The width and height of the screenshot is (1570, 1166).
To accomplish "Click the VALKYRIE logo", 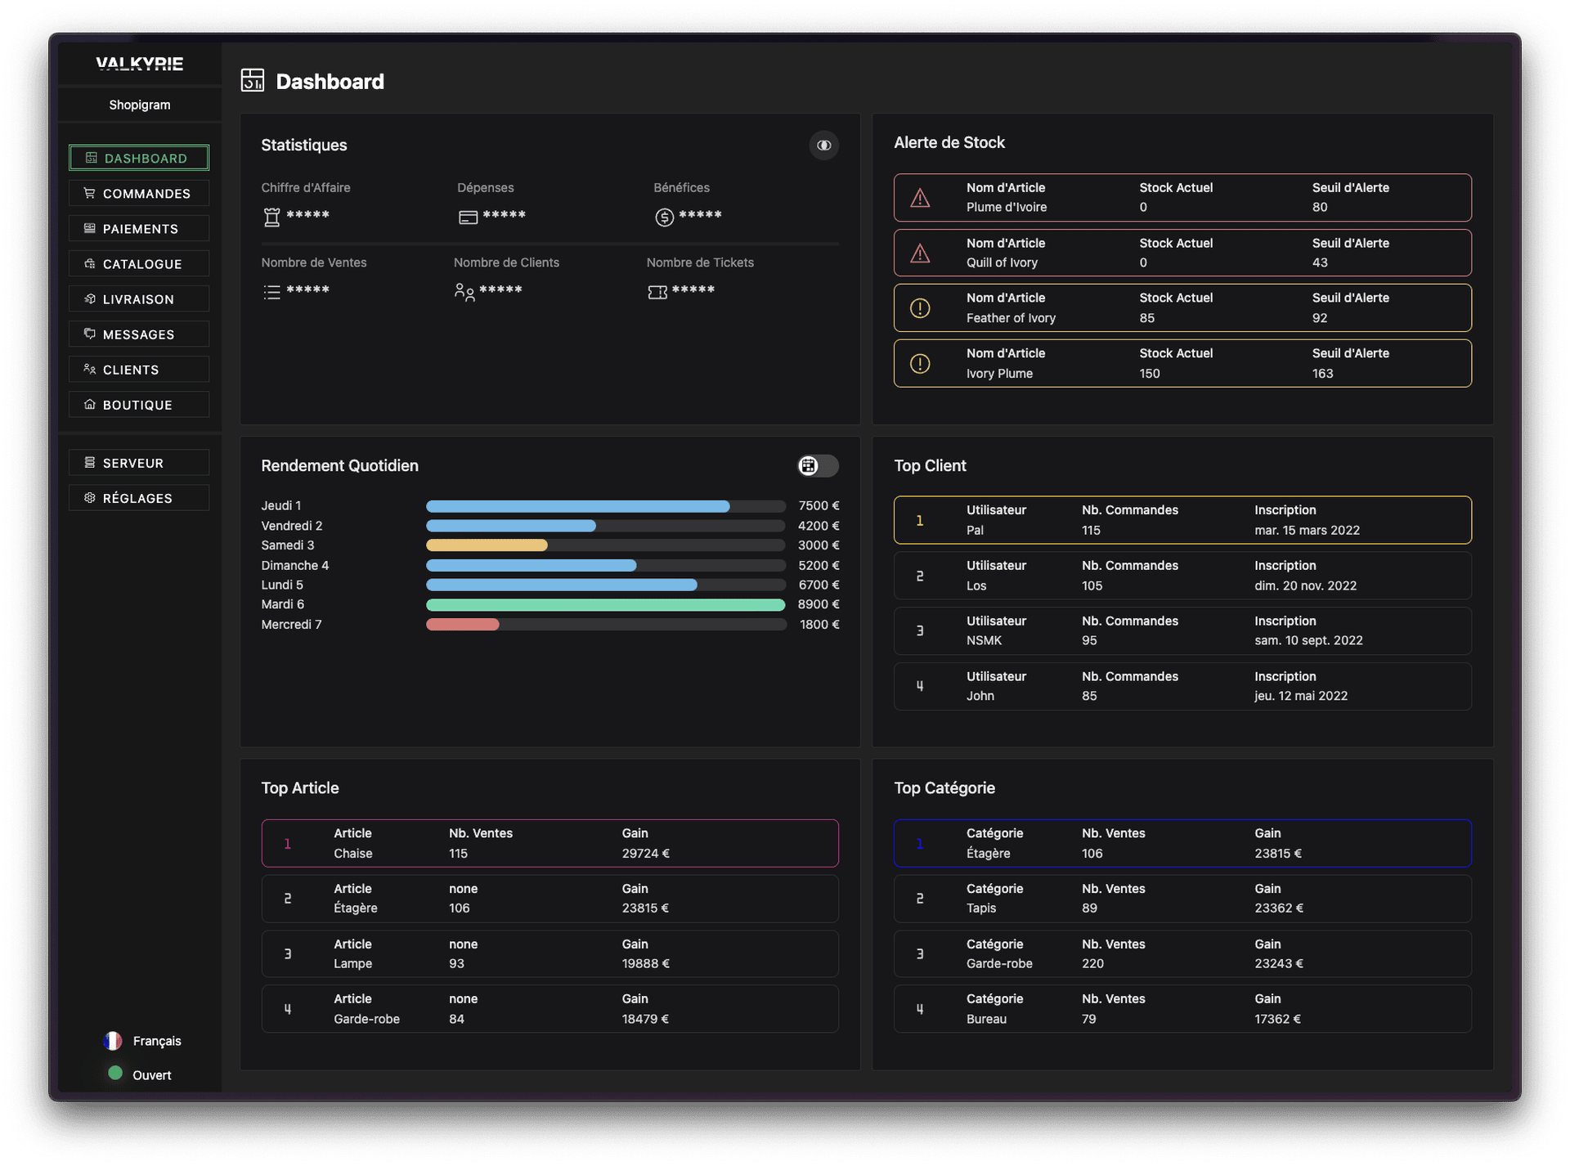I will (x=139, y=64).
